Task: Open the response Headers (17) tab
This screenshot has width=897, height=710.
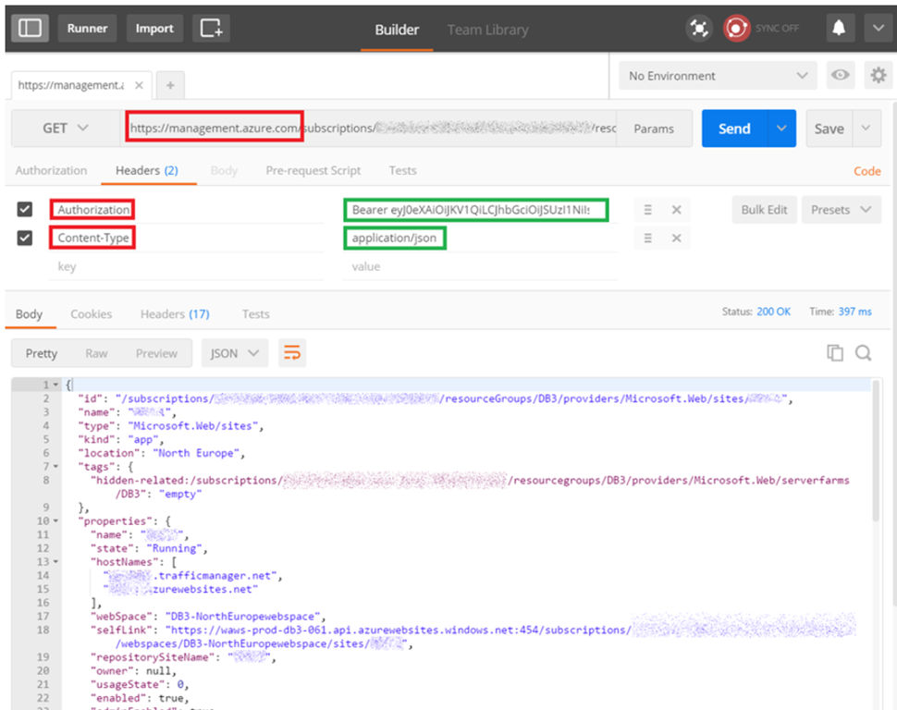Action: (175, 314)
